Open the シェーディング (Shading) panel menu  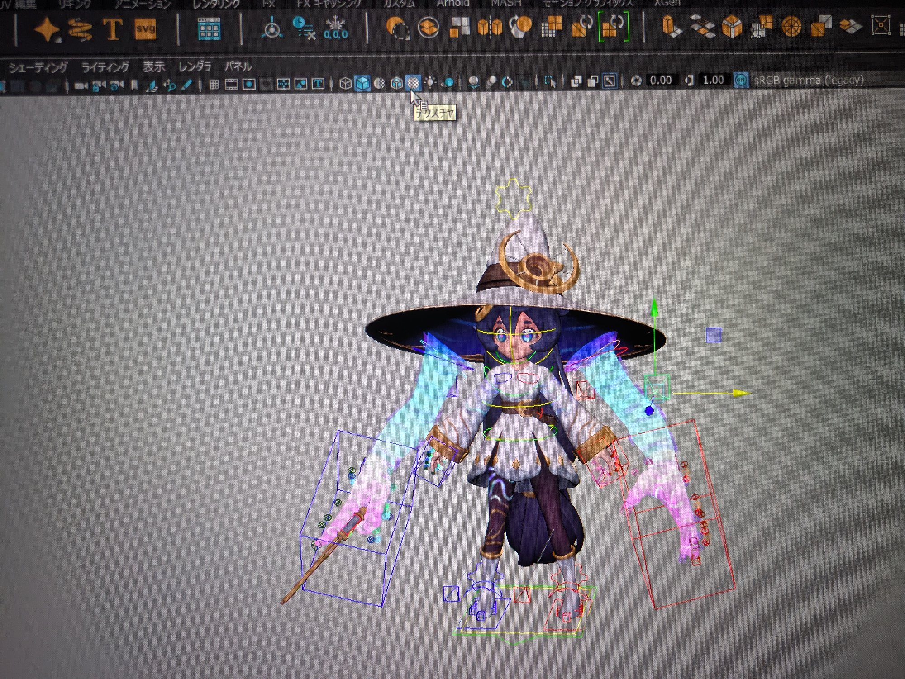[38, 68]
